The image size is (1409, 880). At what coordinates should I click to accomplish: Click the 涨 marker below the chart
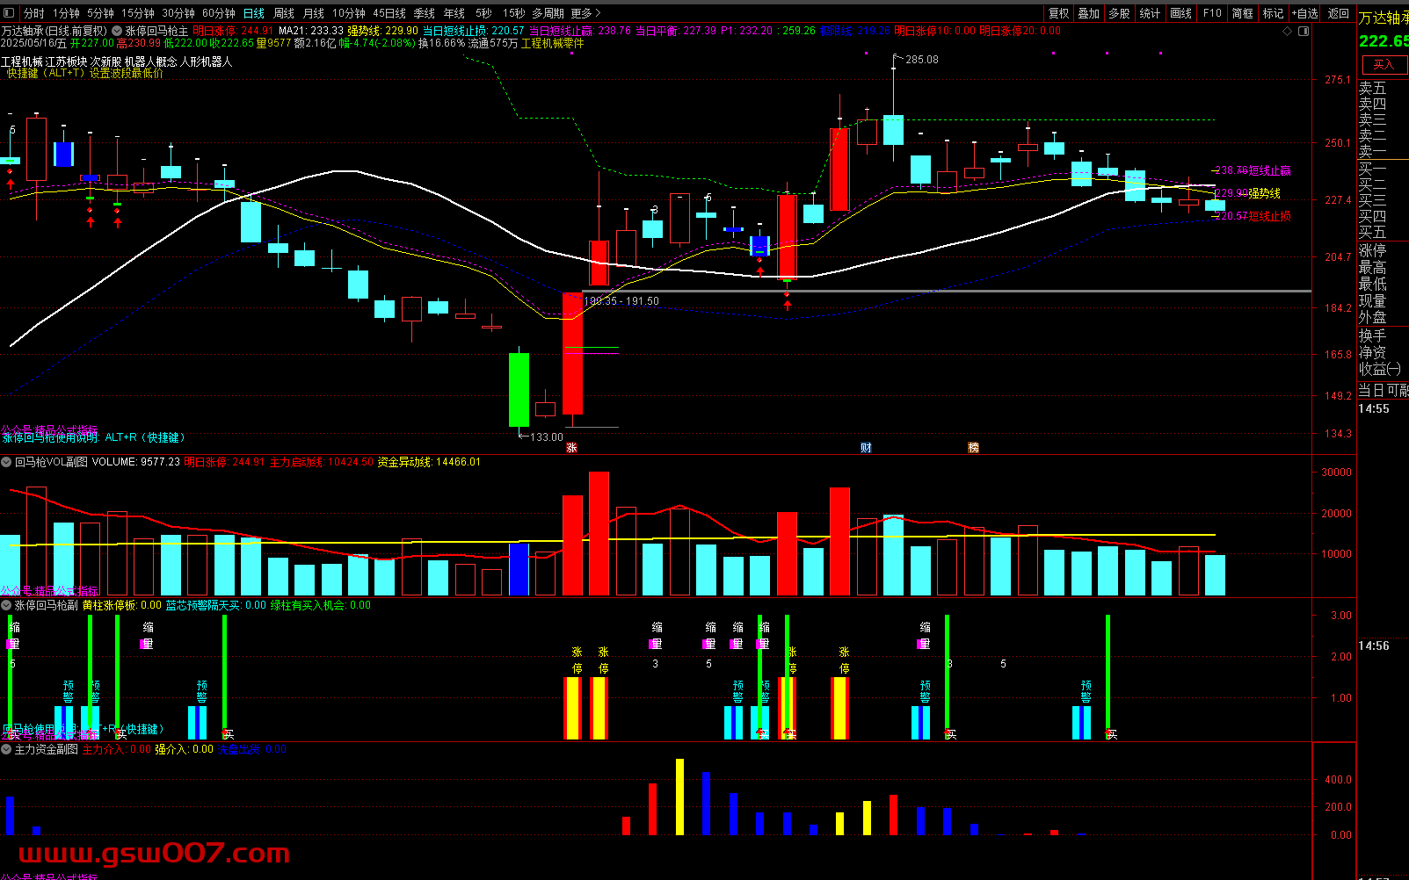point(571,448)
